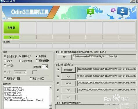Click the 04:19 elapsed time progress bar
Image resolution: width=138 pixels, height=109 pixels.
11,37
